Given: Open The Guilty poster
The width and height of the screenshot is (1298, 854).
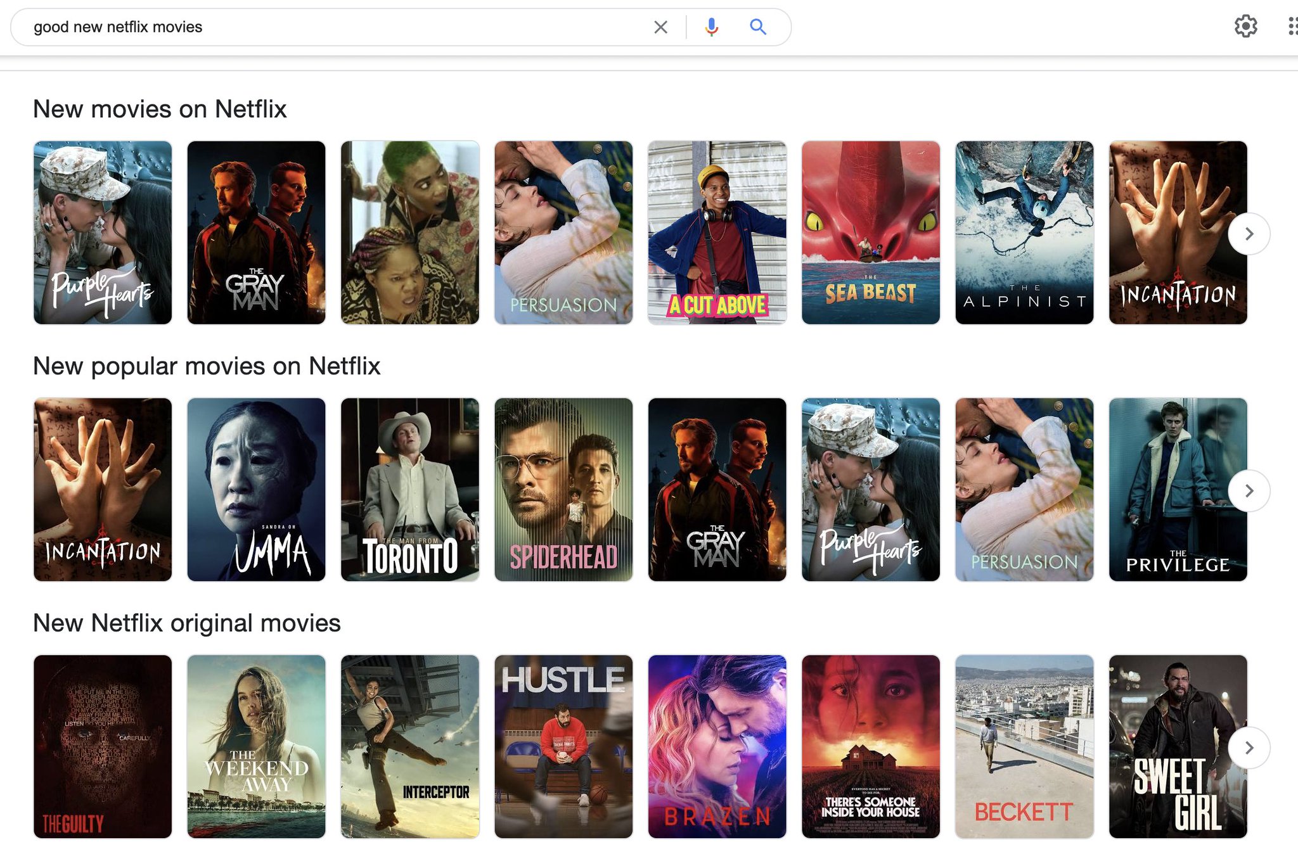Looking at the screenshot, I should point(103,746).
